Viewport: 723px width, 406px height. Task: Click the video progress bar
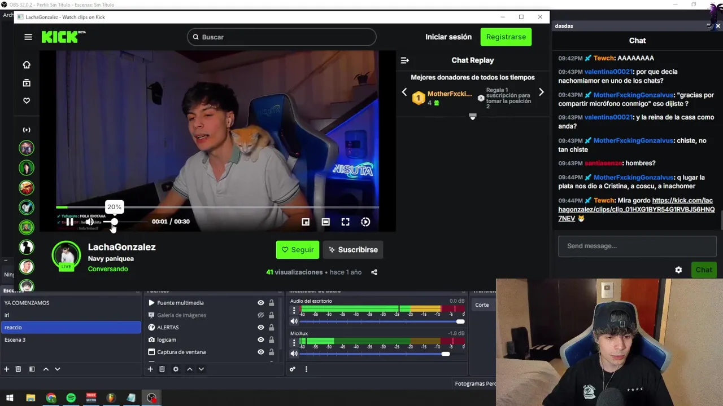pos(217,208)
